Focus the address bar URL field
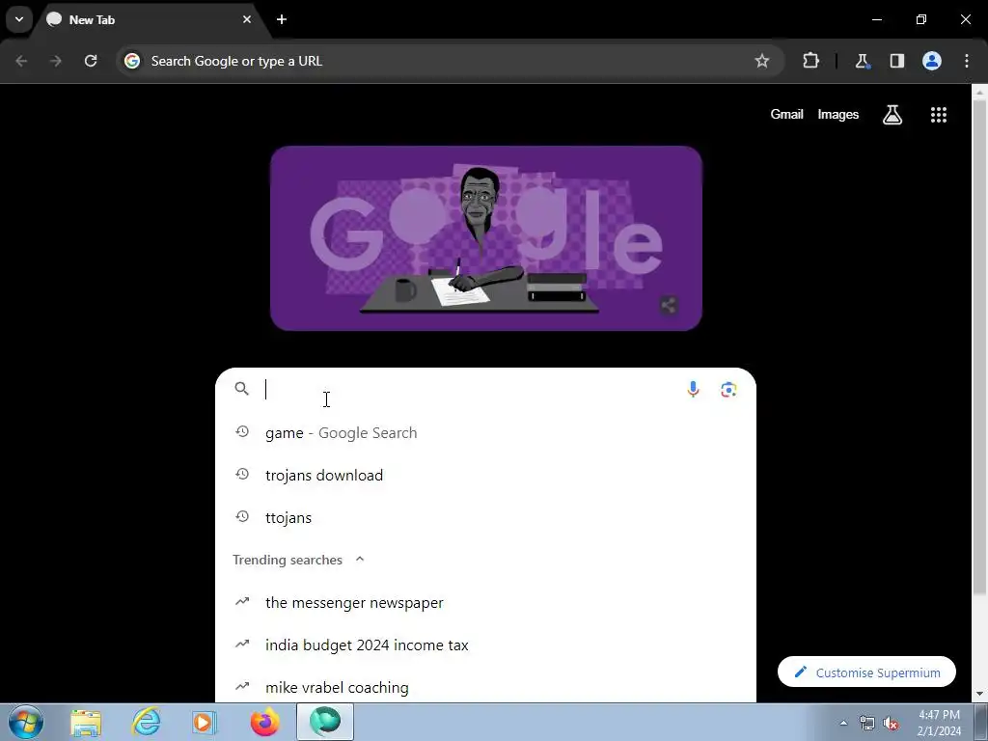 448,61
